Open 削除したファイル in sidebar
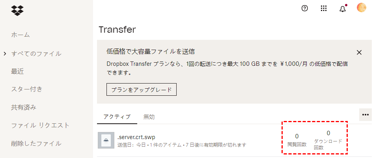Image resolution: width=373 pixels, height=158 pixels. [36, 143]
